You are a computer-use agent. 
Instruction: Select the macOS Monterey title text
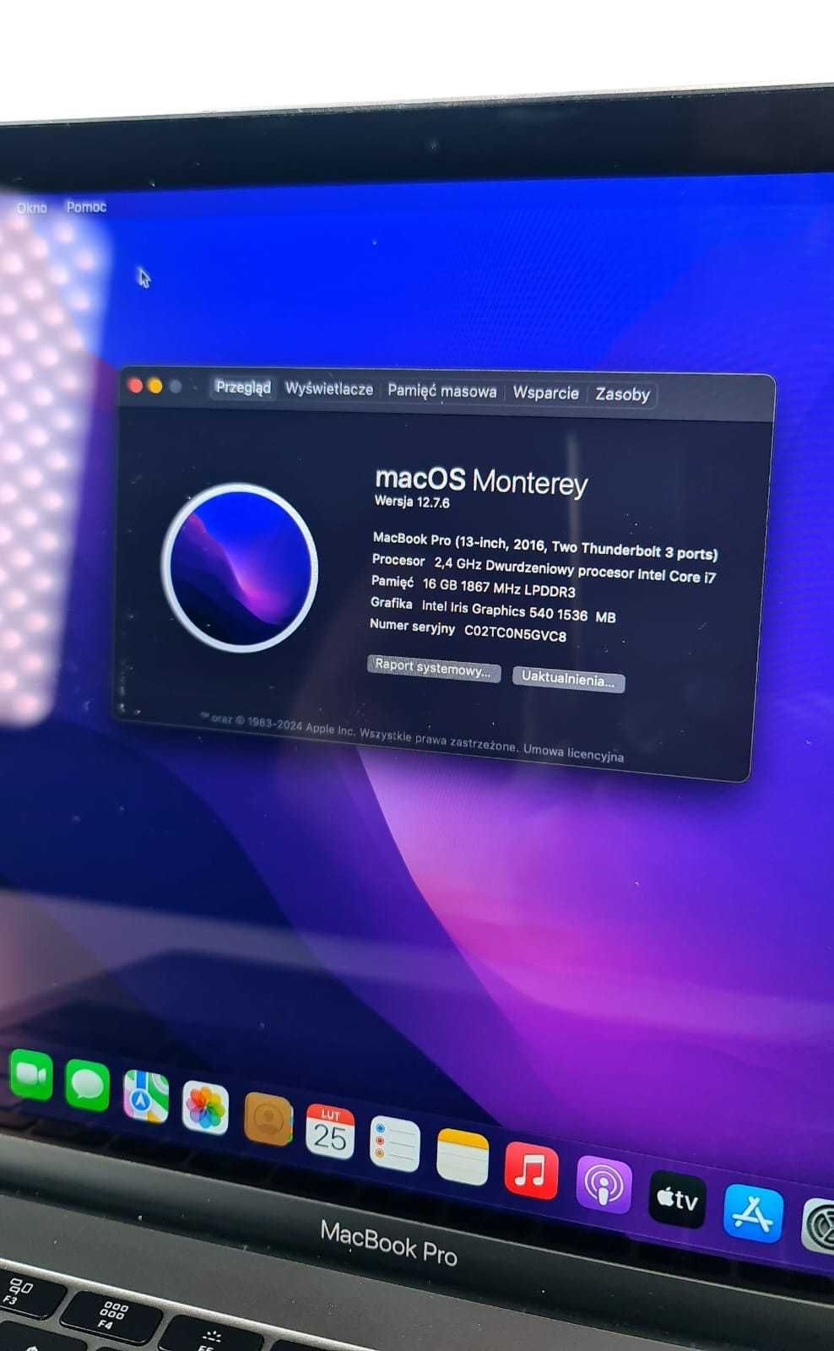[481, 480]
